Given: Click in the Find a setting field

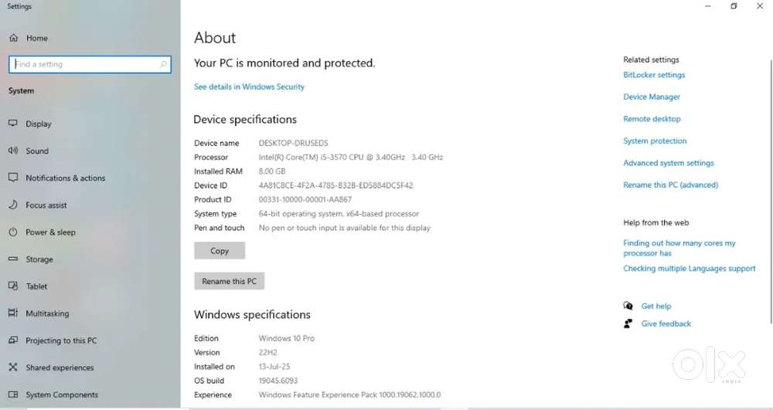Looking at the screenshot, I should coord(85,65).
